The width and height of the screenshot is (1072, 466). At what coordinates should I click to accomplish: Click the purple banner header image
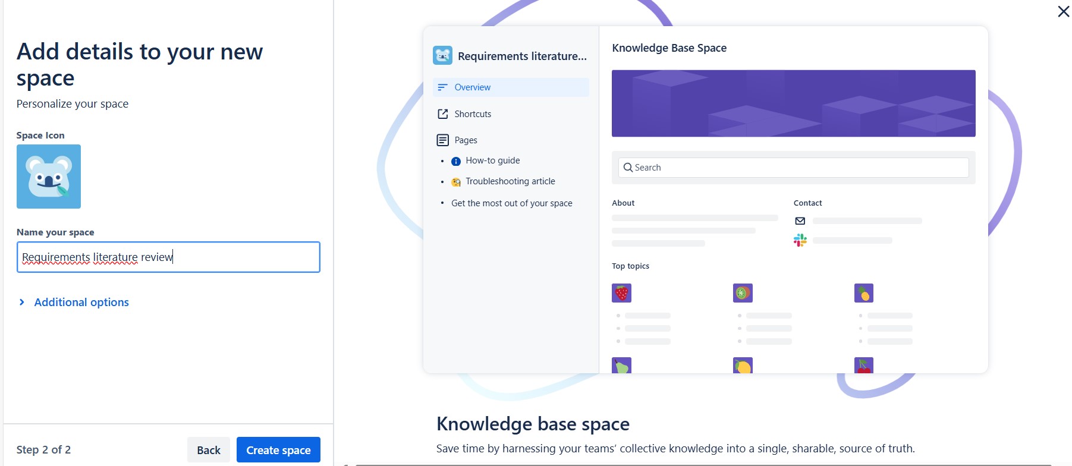tap(793, 103)
